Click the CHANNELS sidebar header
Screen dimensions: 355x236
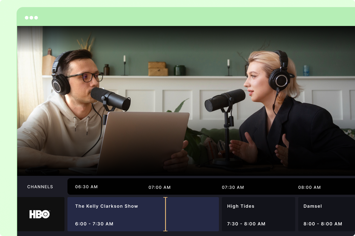40,187
